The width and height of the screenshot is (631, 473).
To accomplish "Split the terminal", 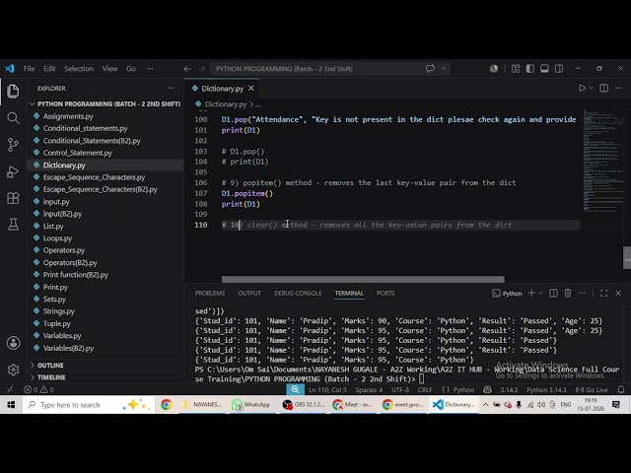I will [553, 294].
